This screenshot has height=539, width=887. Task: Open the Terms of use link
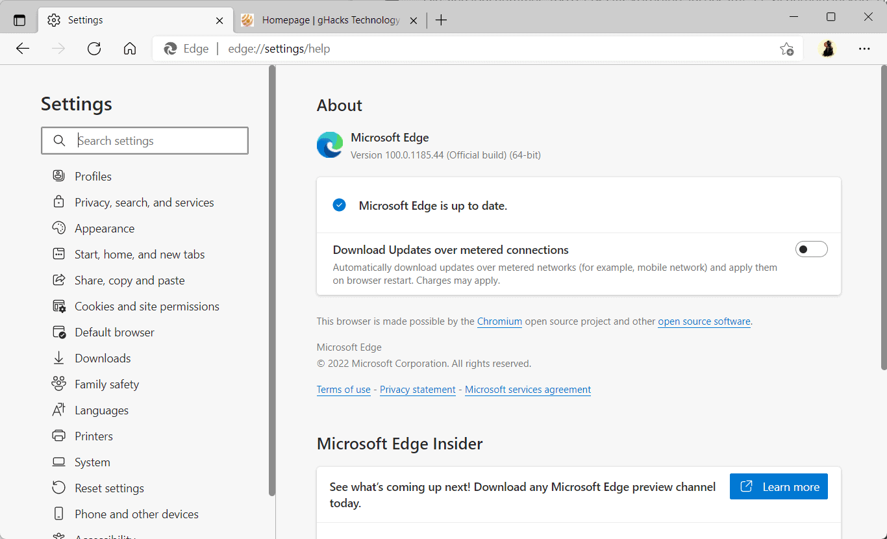344,389
